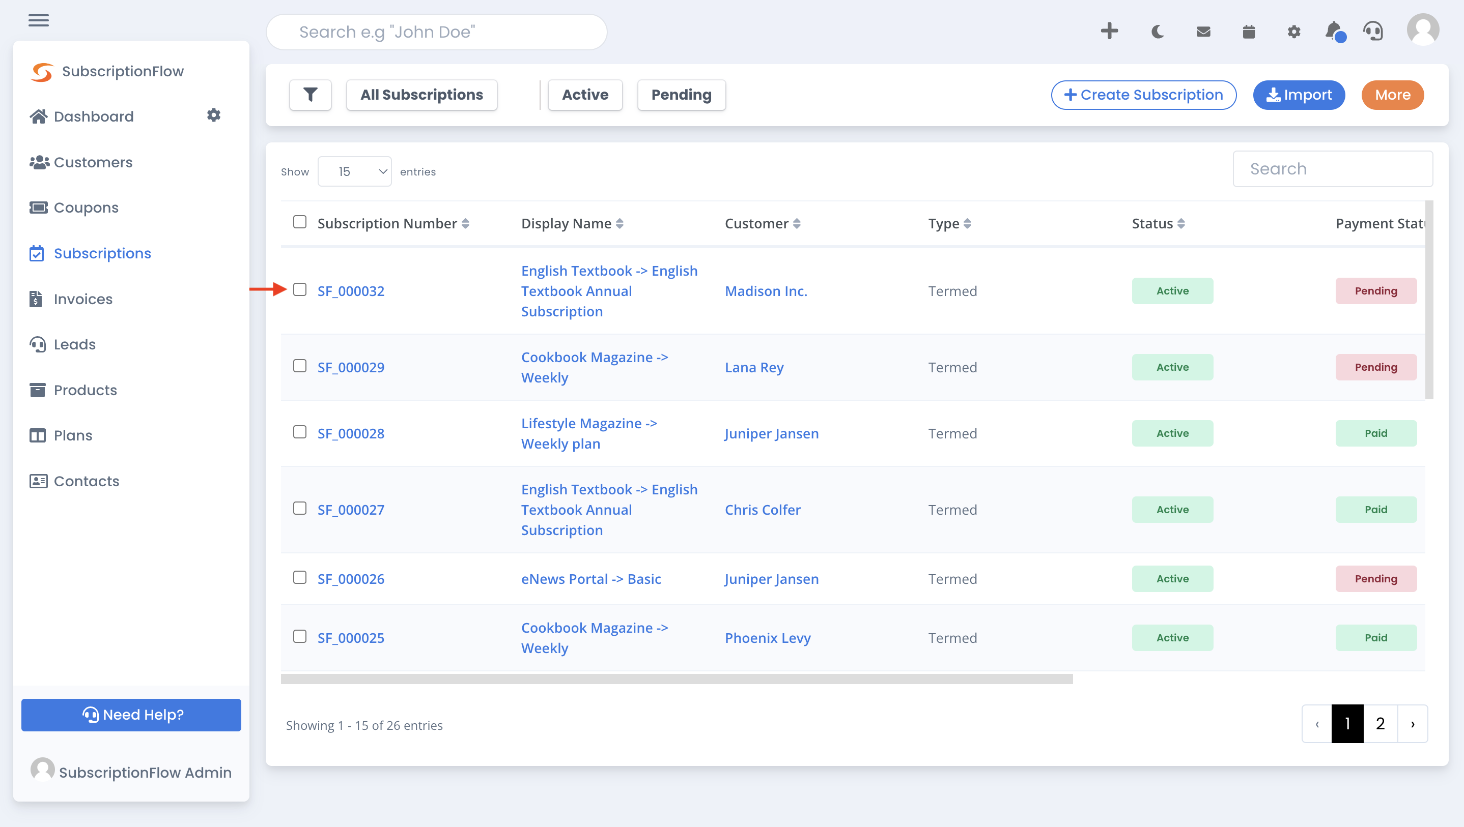Open Dashboard gear settings icon

click(x=213, y=115)
